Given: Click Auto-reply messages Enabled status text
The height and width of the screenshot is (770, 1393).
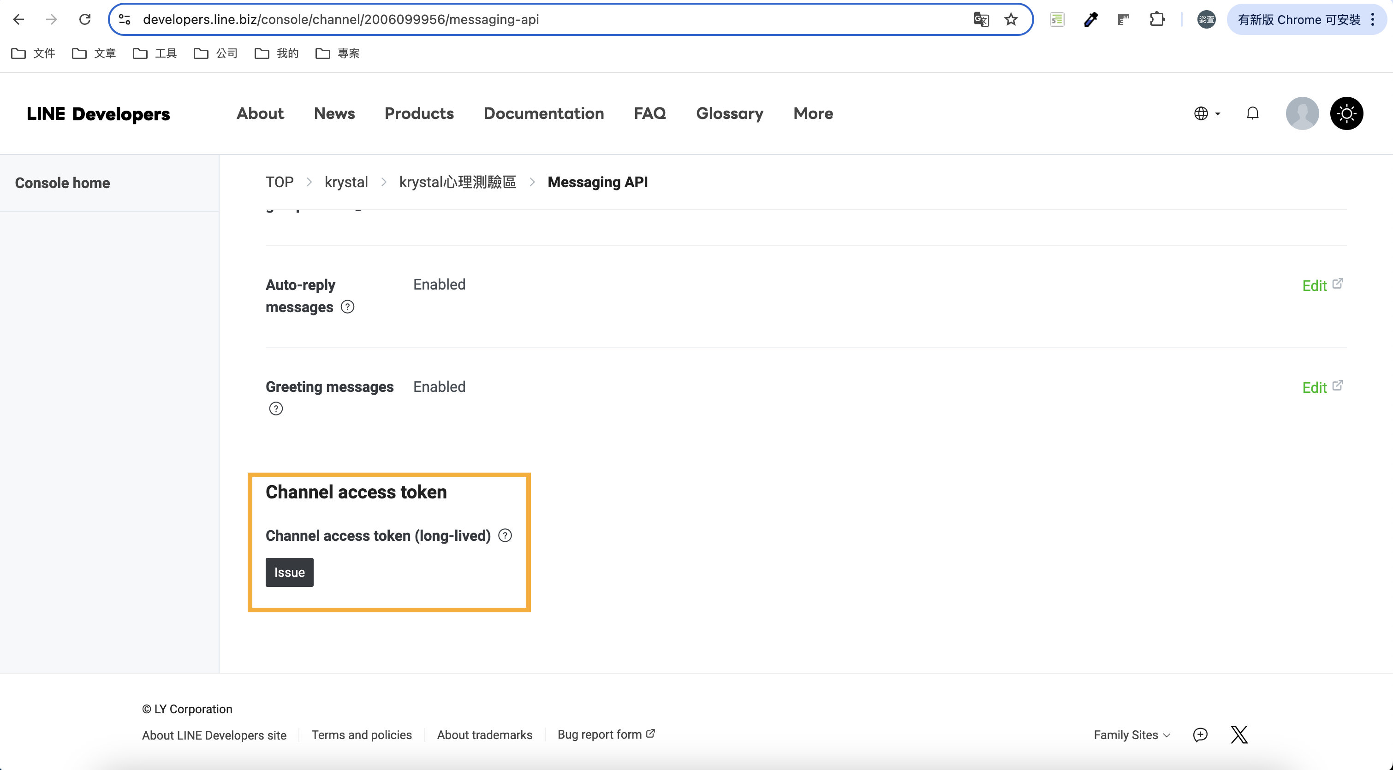Looking at the screenshot, I should pos(439,284).
